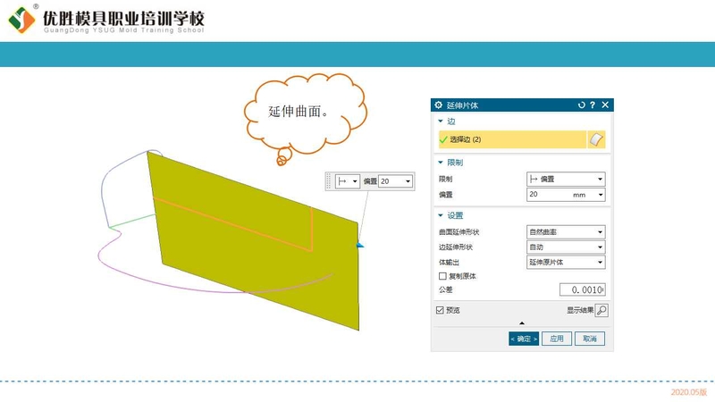Image resolution: width=715 pixels, height=402 pixels.
Task: Open the 偏置 mm unit dropdown arrow
Action: click(601, 195)
